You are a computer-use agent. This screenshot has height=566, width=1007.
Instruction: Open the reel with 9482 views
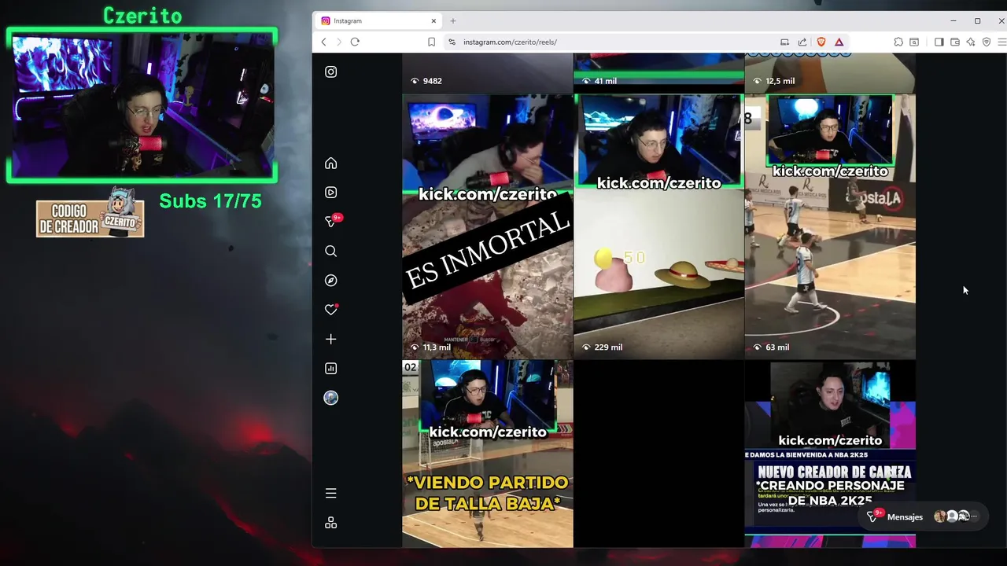click(488, 72)
